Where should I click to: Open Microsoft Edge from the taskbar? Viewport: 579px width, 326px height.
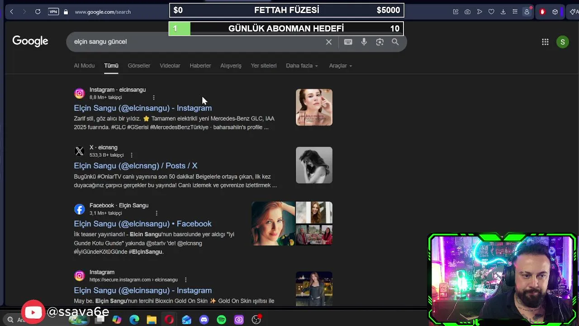coord(134,320)
